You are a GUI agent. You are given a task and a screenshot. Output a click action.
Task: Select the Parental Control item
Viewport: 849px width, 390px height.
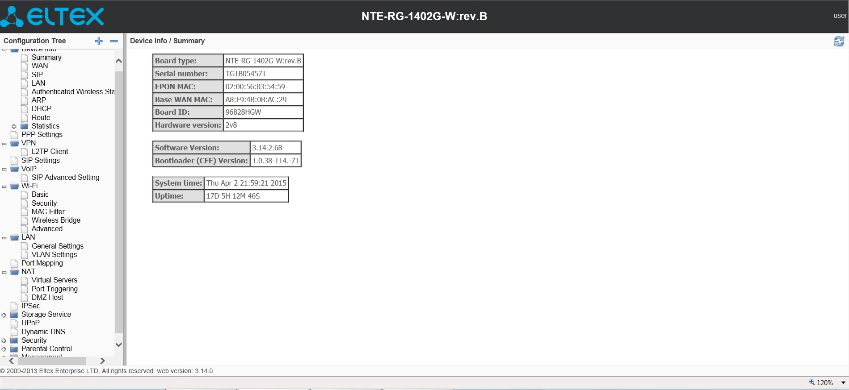[x=46, y=349]
